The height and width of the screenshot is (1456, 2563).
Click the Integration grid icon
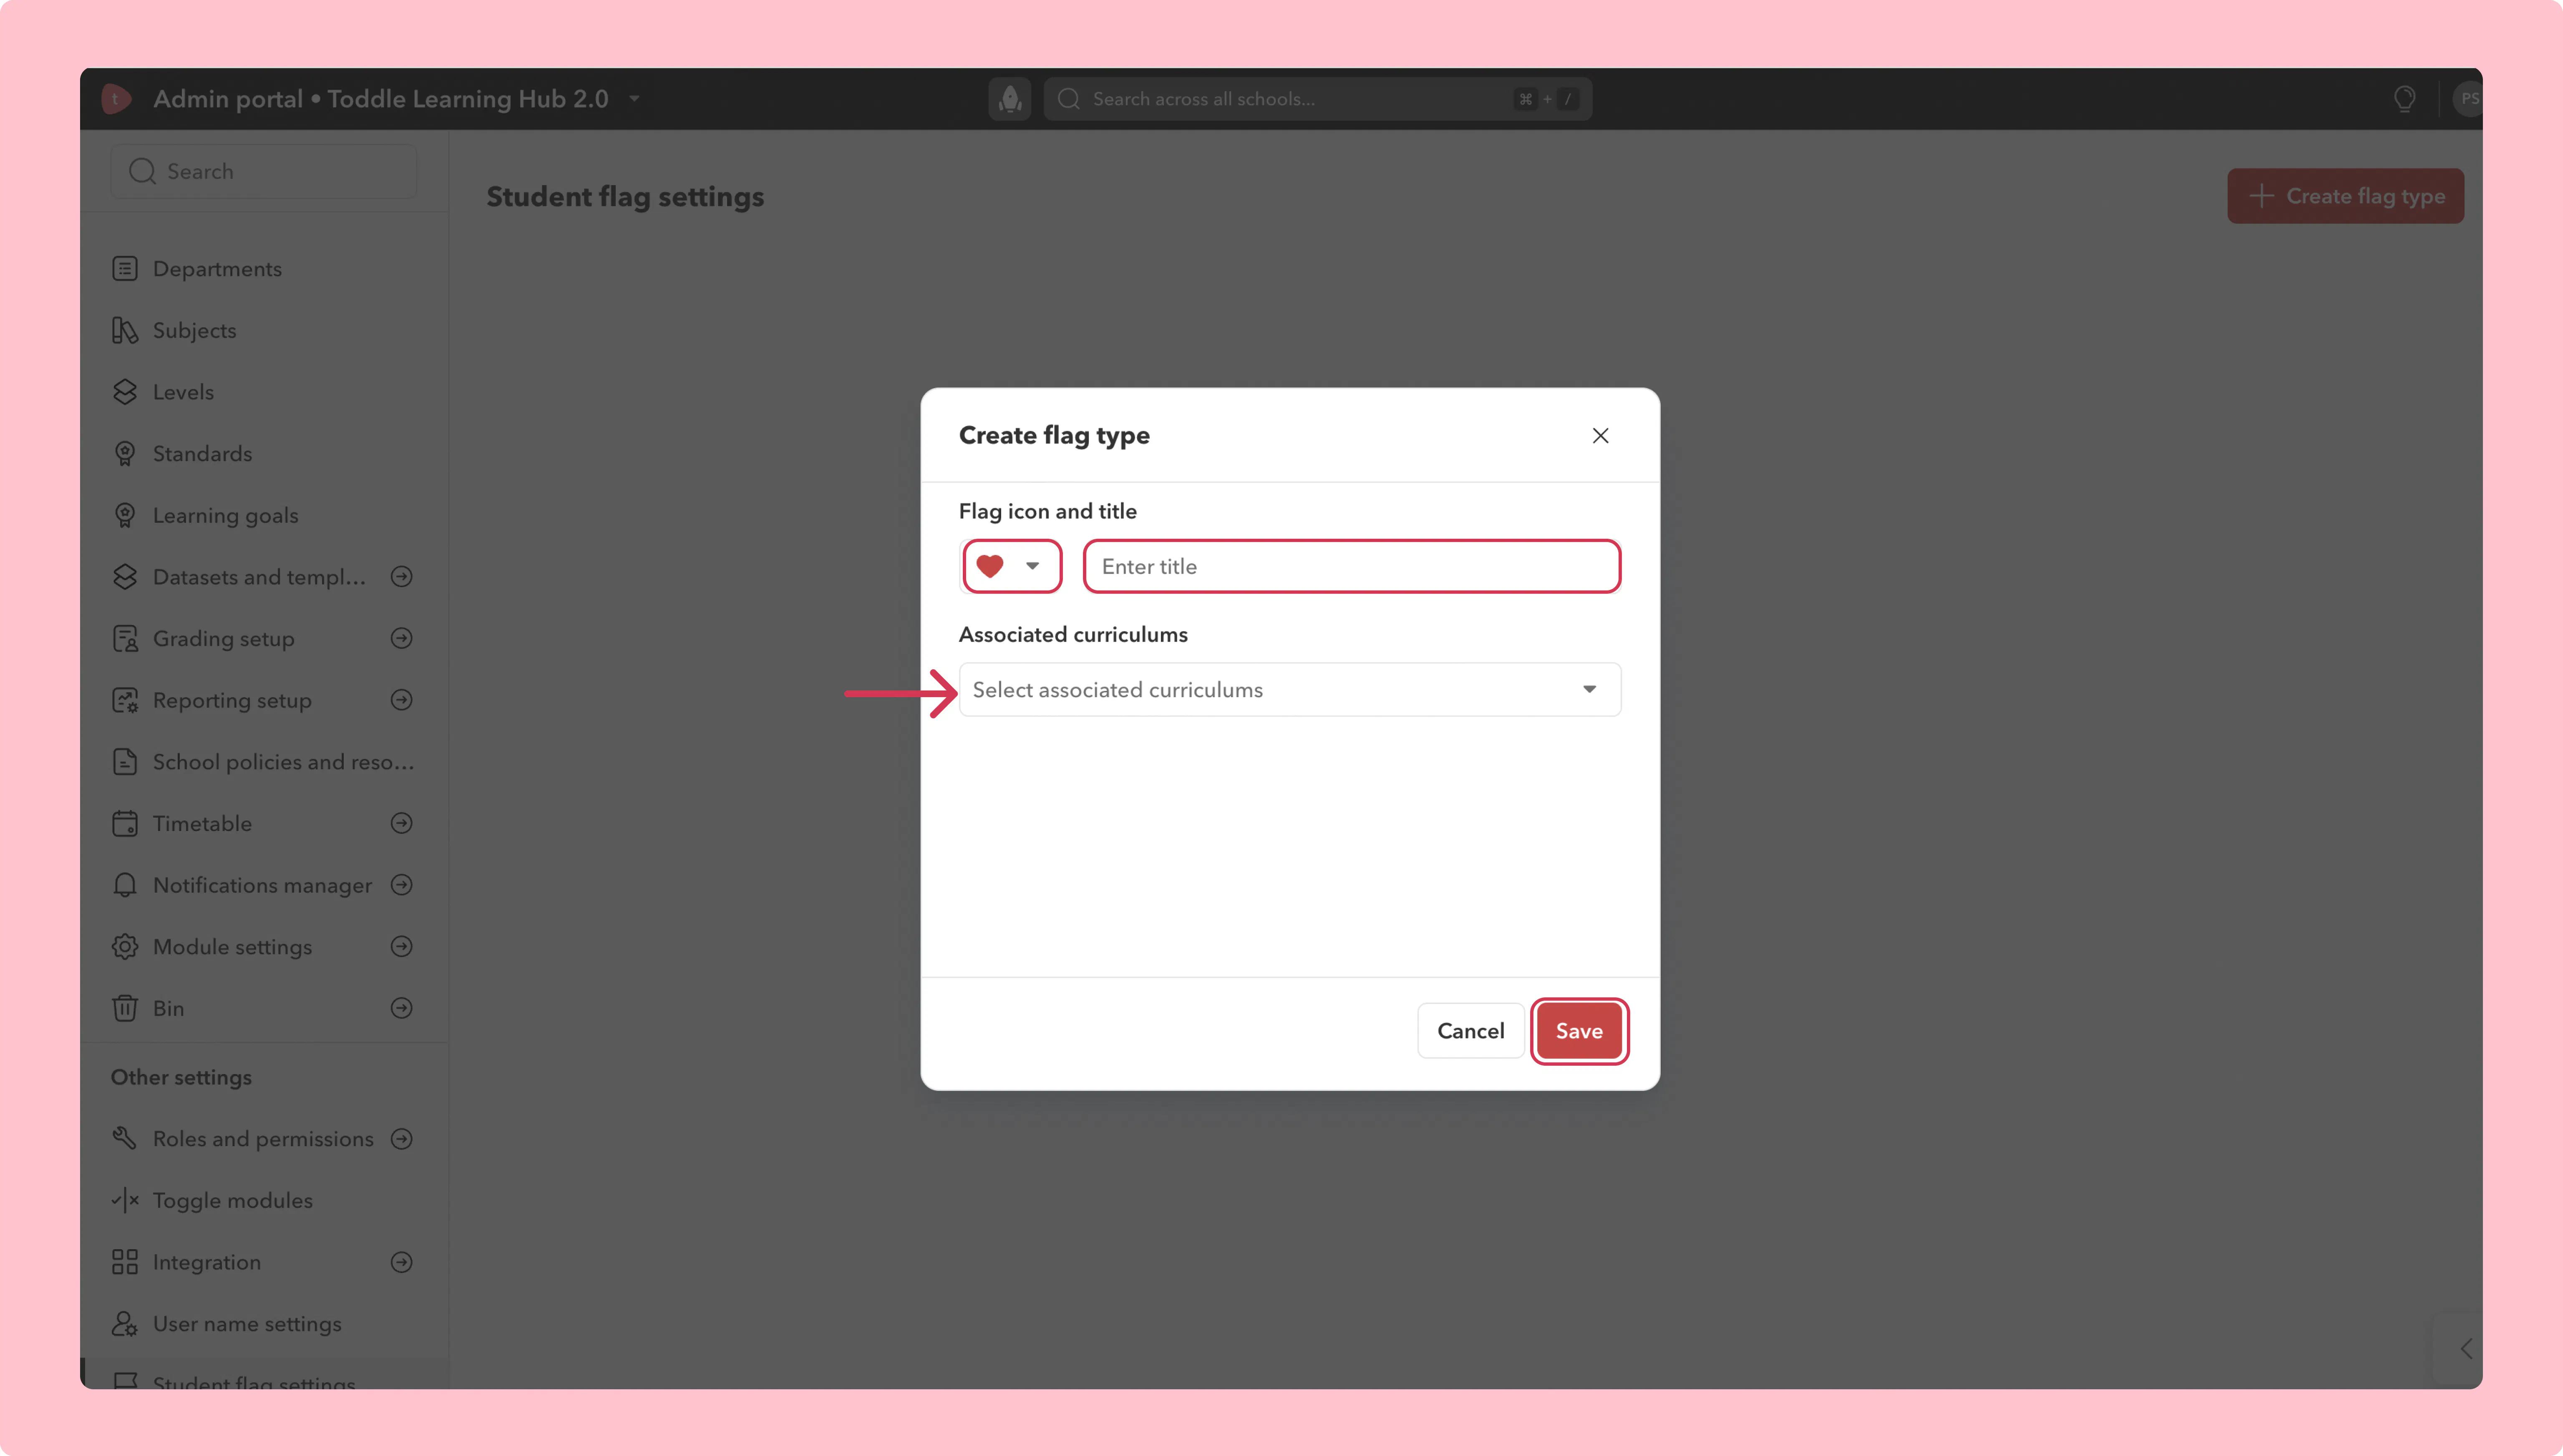click(125, 1263)
